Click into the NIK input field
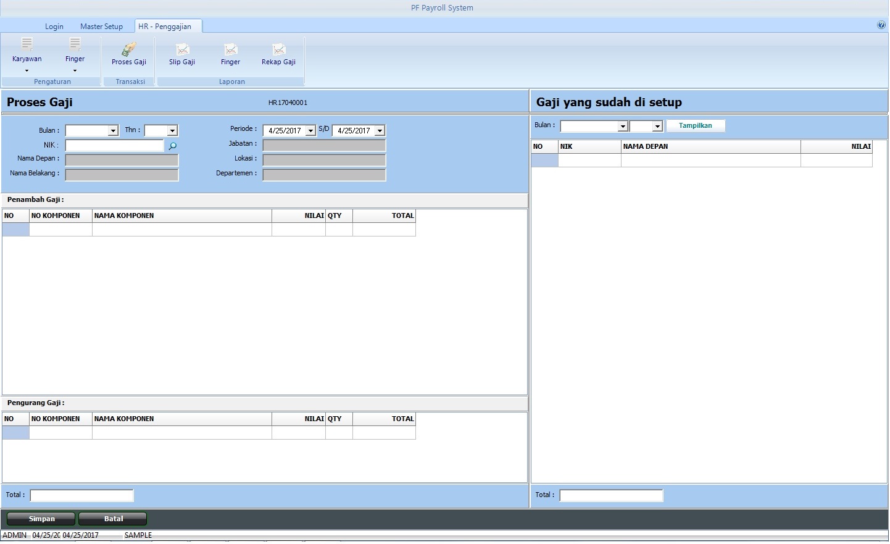 coord(114,146)
